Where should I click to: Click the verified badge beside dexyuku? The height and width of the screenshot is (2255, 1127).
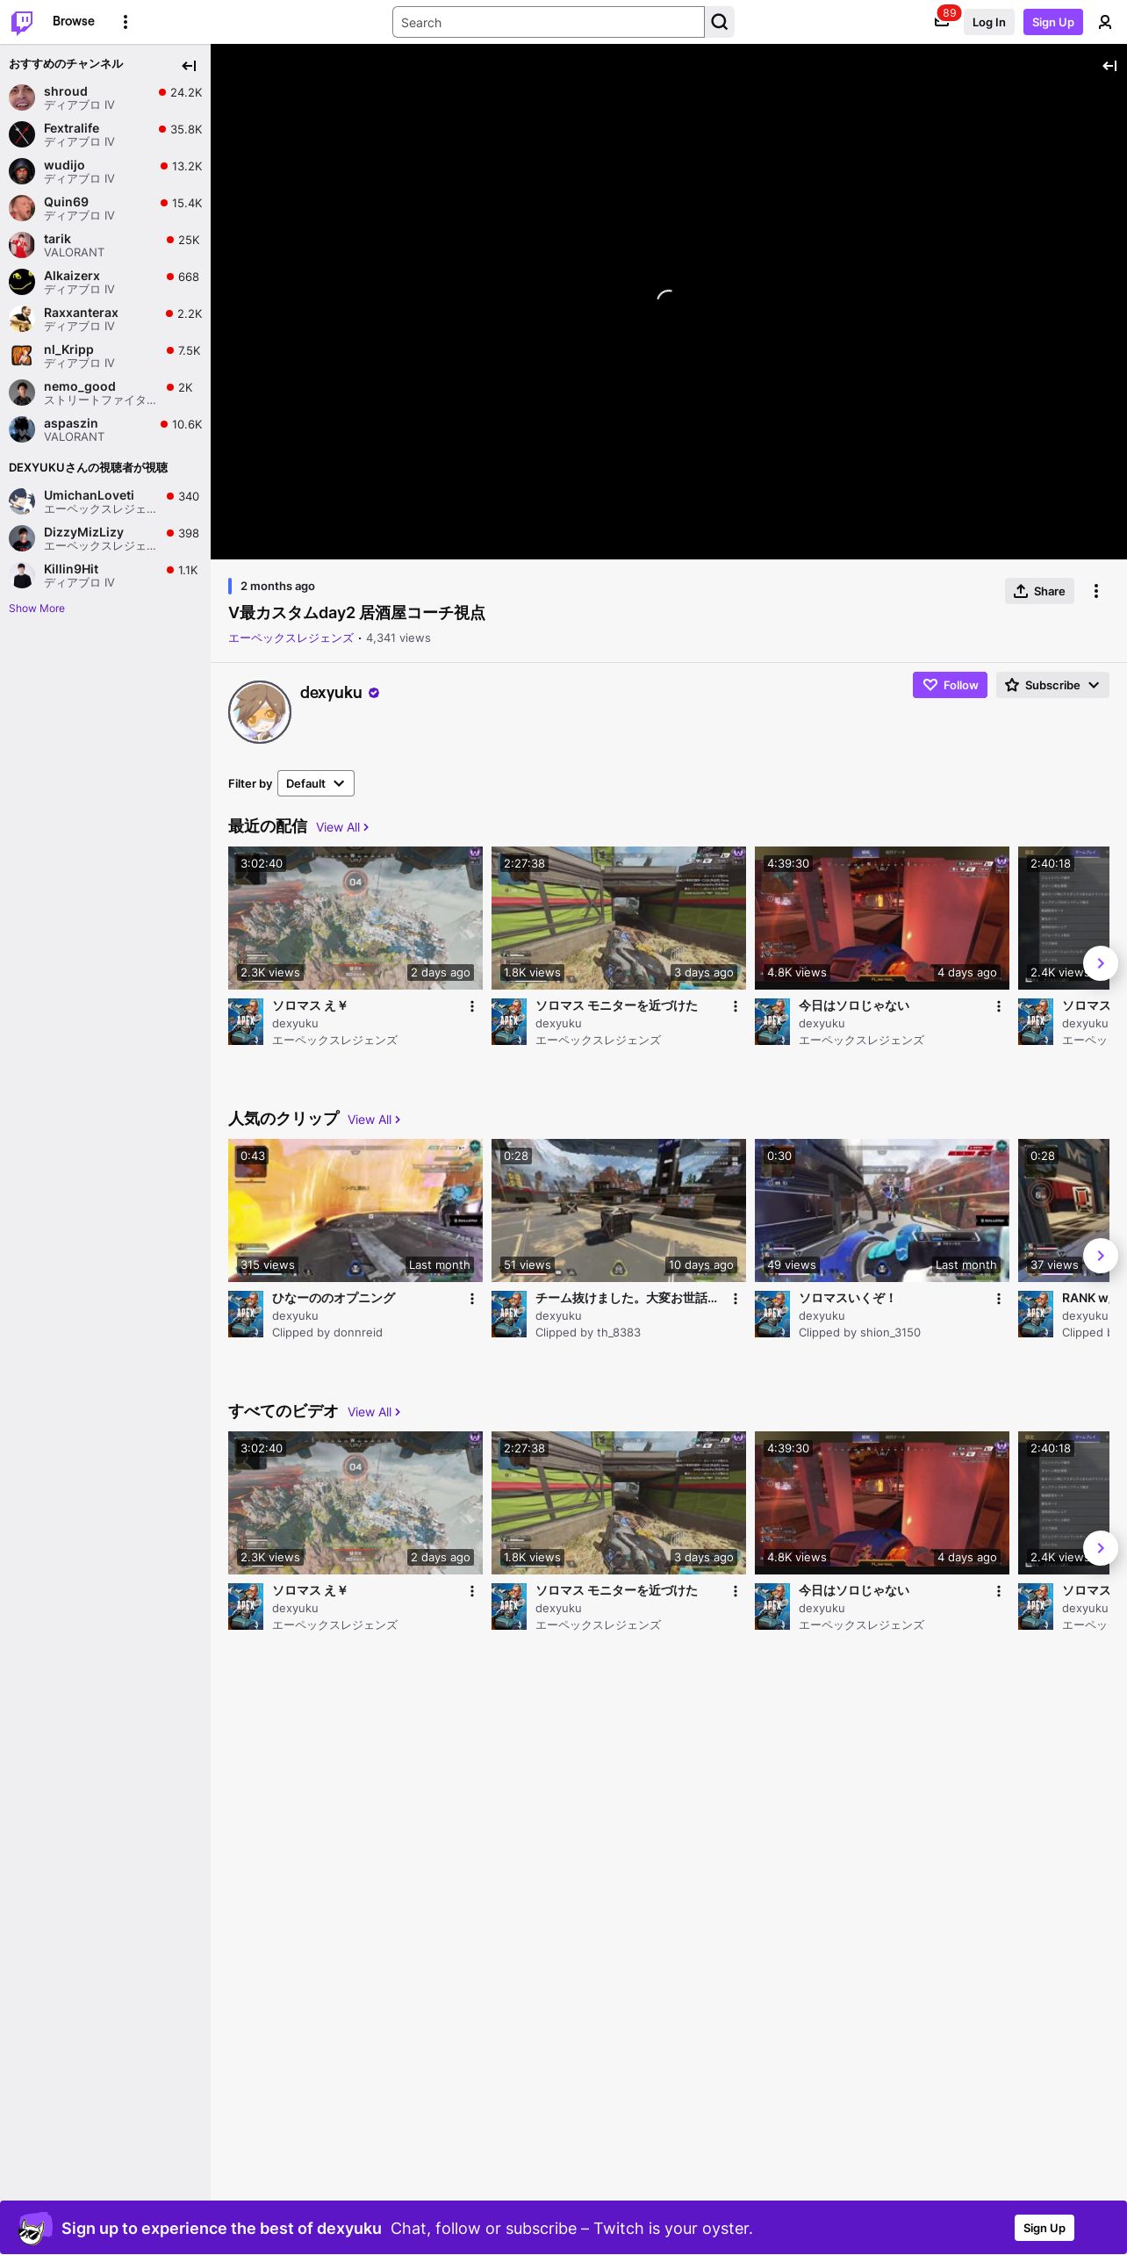click(x=374, y=693)
